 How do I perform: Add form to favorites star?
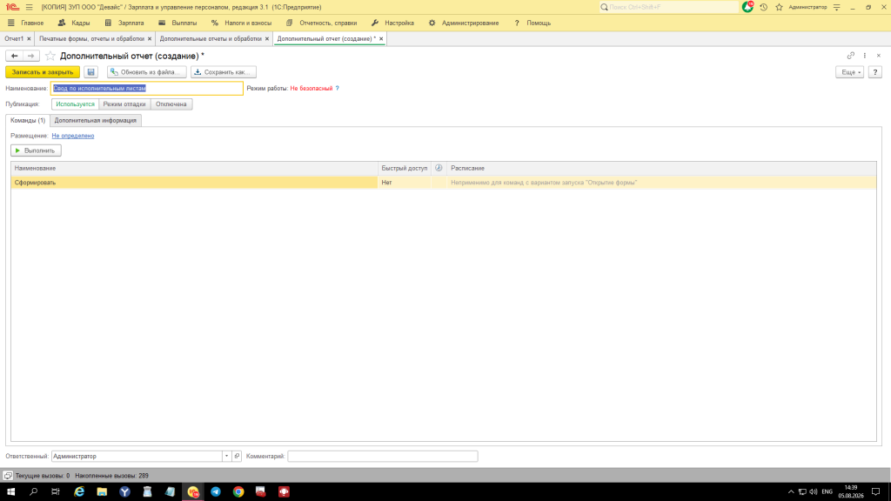coord(50,56)
